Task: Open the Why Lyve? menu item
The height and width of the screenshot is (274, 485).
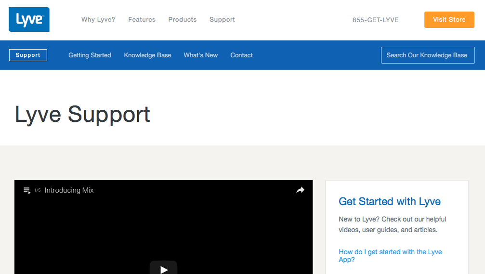Action: pos(98,19)
